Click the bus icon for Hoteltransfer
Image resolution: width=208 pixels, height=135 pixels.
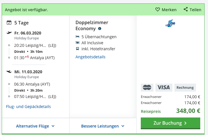77,49
